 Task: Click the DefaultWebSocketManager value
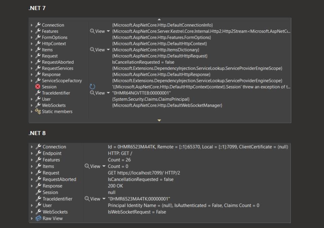click(x=167, y=105)
